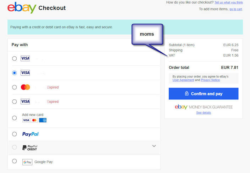Viewport: 250px width, 173px height.
Task: Click the PayPal Credit logo
Action: (30, 148)
